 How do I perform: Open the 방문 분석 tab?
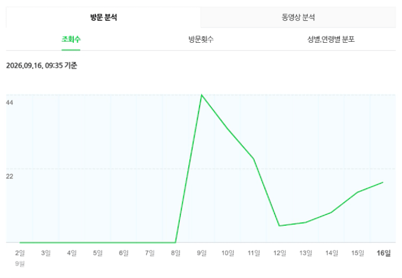point(103,17)
